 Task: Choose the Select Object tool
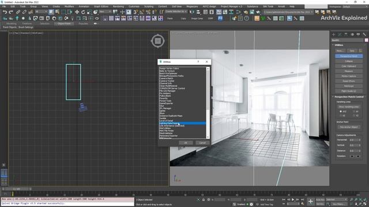[51, 11]
